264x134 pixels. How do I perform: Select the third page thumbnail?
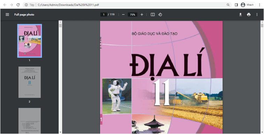click(x=30, y=121)
